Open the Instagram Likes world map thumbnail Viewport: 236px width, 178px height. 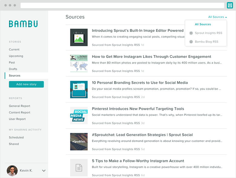tap(79, 63)
